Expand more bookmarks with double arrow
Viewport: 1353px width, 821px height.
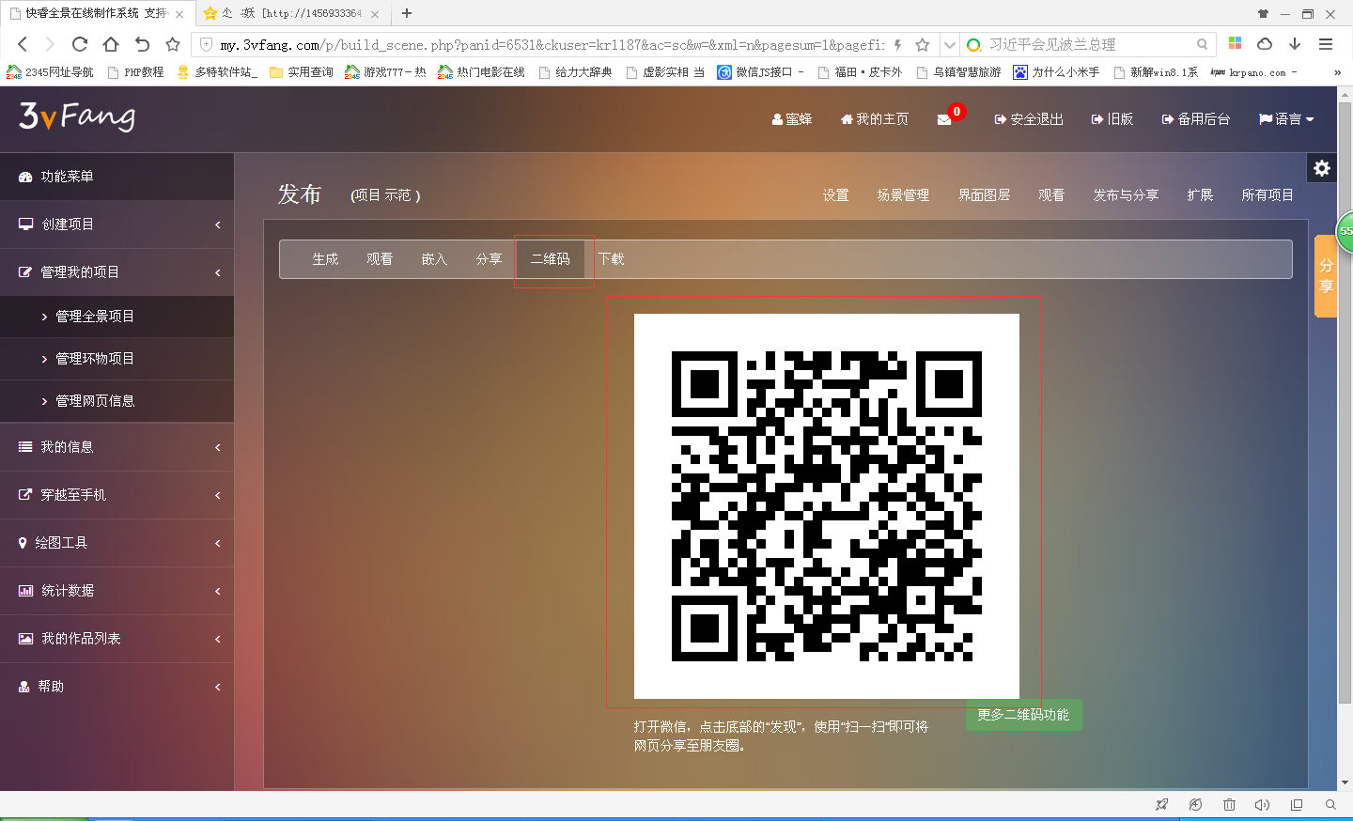1337,72
